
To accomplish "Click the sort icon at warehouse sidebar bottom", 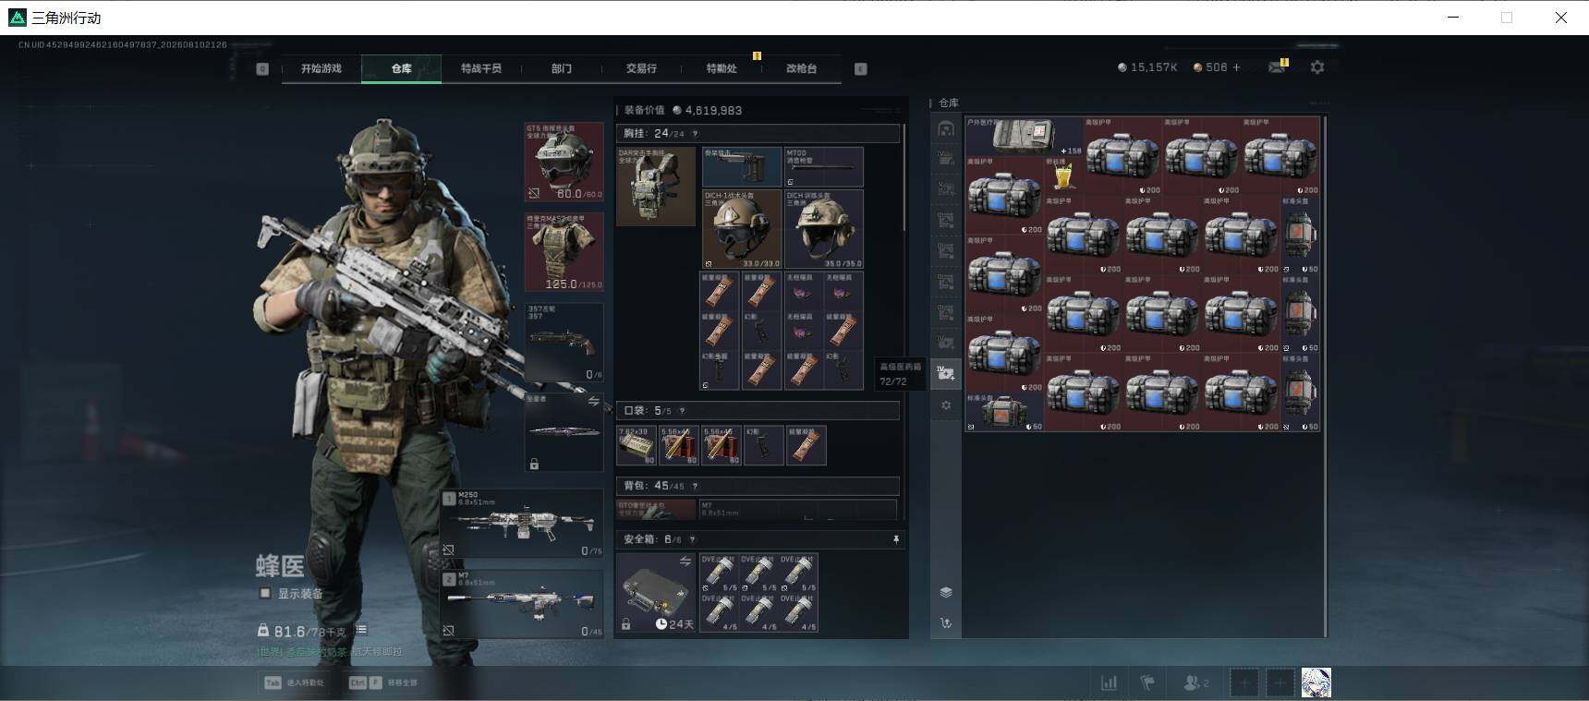I will pos(946,623).
